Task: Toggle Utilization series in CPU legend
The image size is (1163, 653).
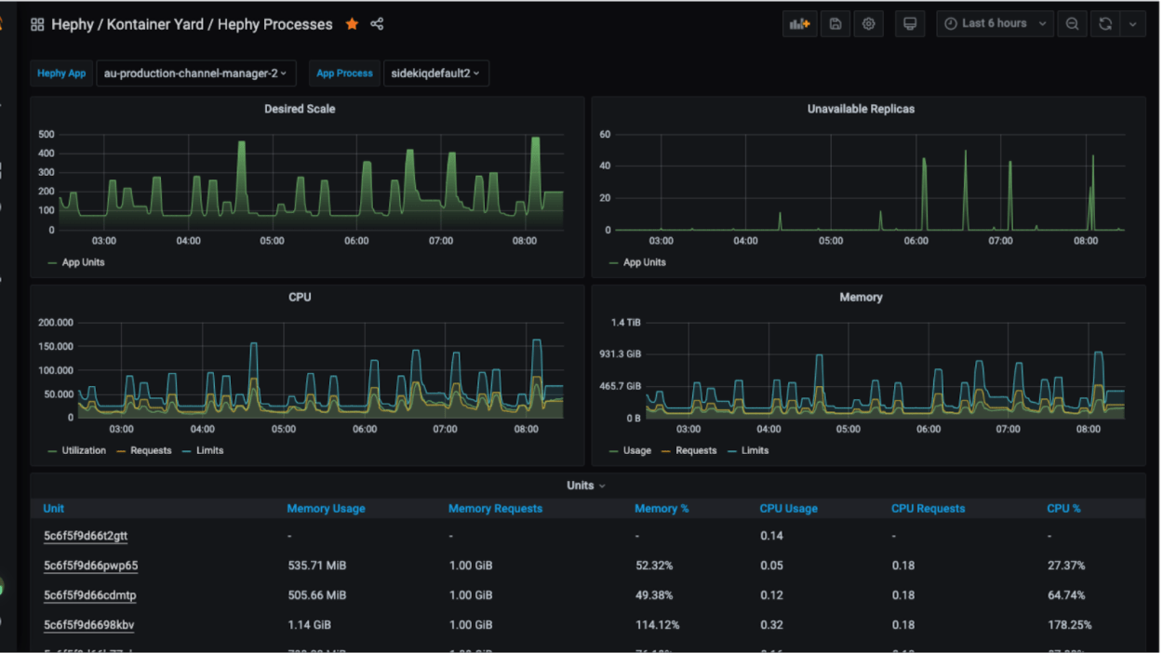Action: (84, 450)
